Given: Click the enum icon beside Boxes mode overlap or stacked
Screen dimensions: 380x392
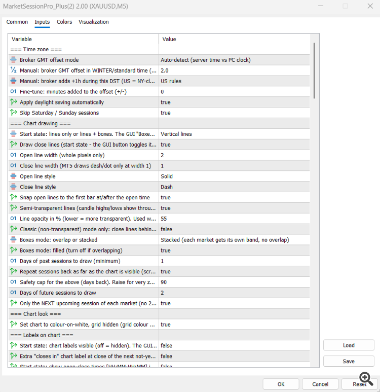Looking at the screenshot, I should pos(14,240).
